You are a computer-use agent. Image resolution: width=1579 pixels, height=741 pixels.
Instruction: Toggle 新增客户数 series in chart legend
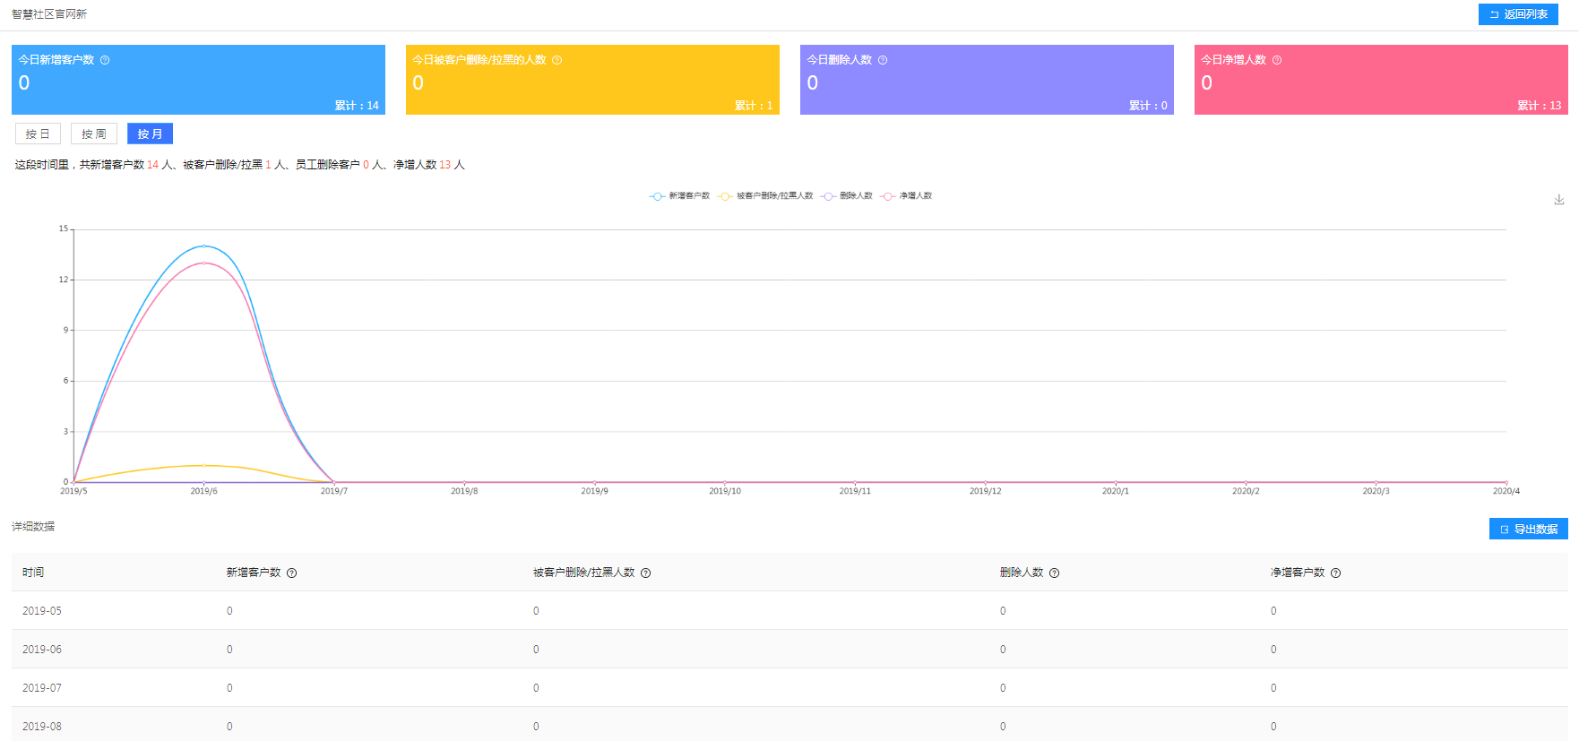point(680,195)
